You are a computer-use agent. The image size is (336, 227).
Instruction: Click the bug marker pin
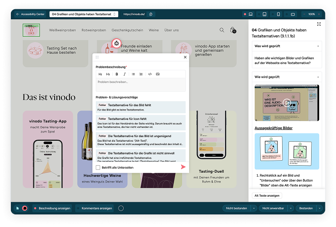tap(116, 43)
